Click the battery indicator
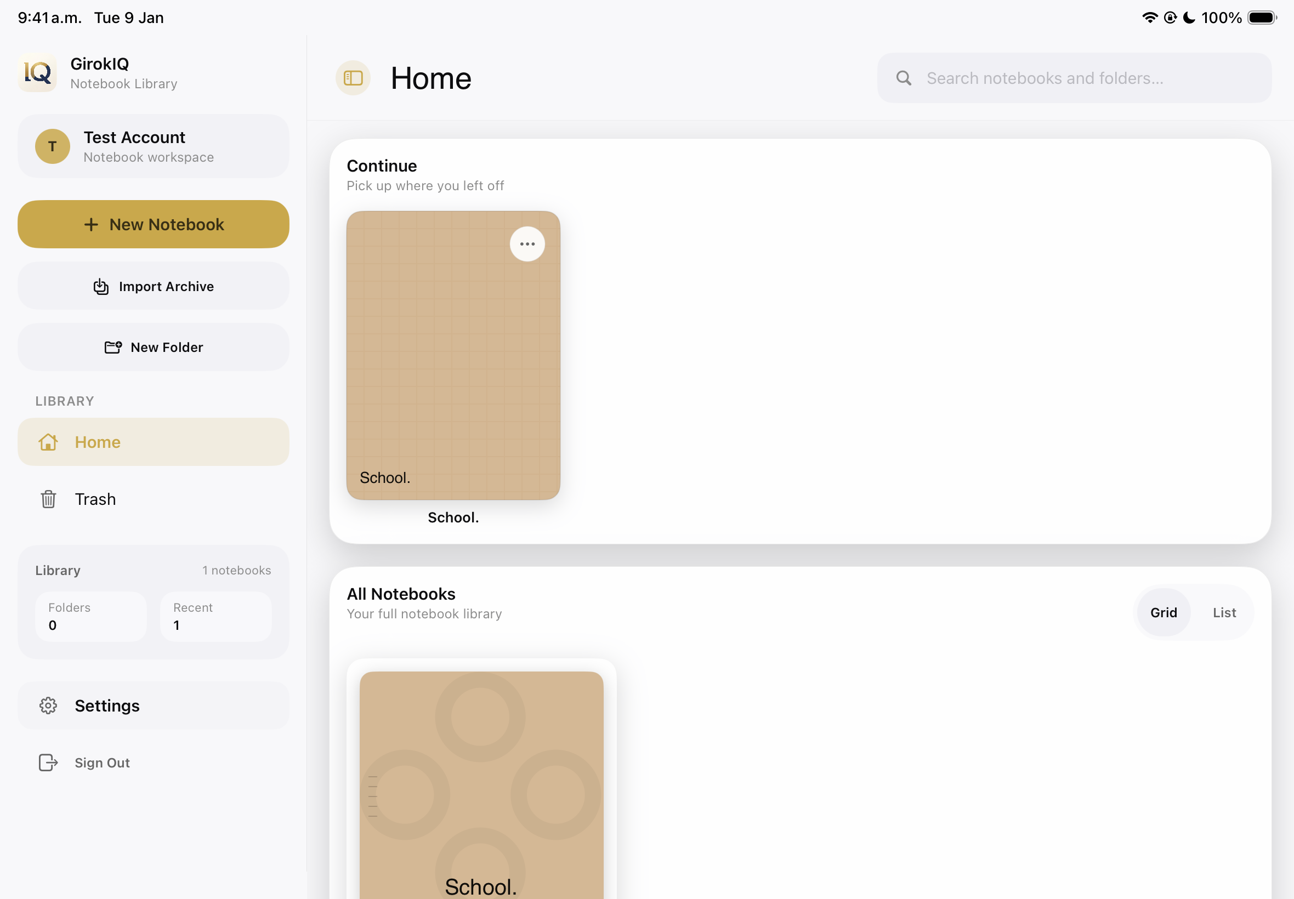1294x899 pixels. click(1262, 18)
